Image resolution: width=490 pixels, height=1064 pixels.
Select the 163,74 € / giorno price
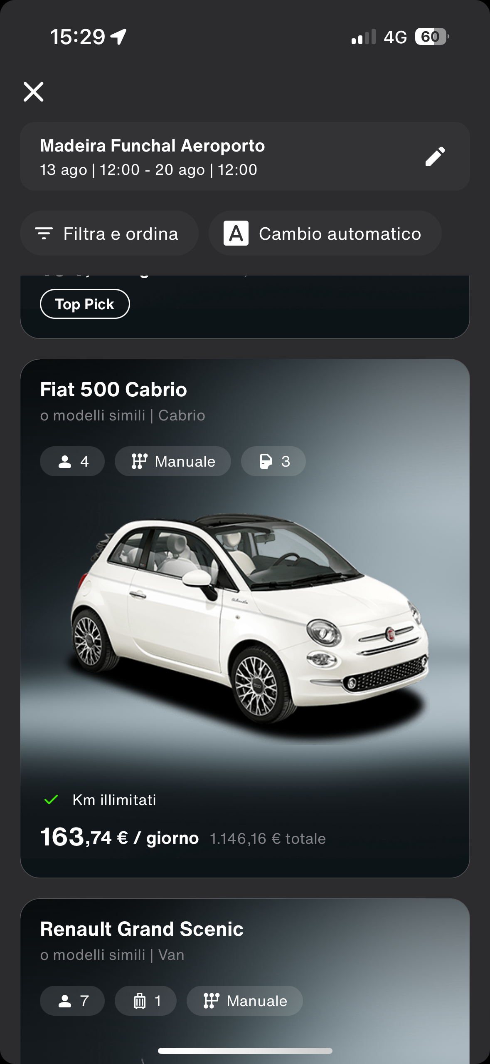[x=119, y=838]
